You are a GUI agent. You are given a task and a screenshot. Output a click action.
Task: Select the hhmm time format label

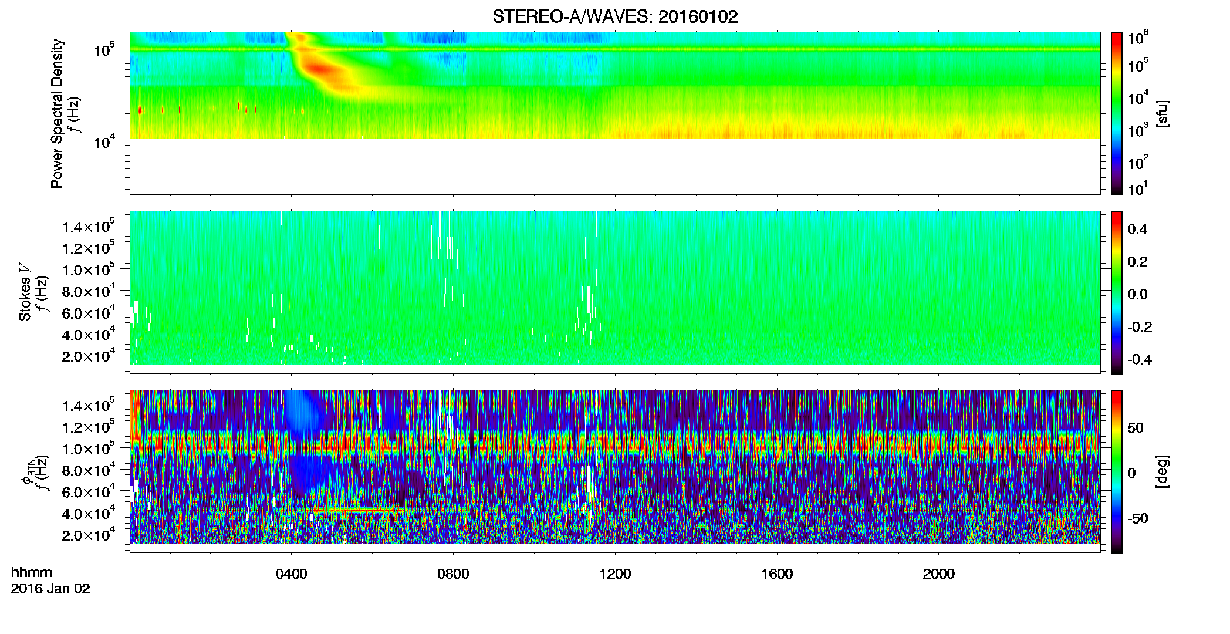coord(32,573)
